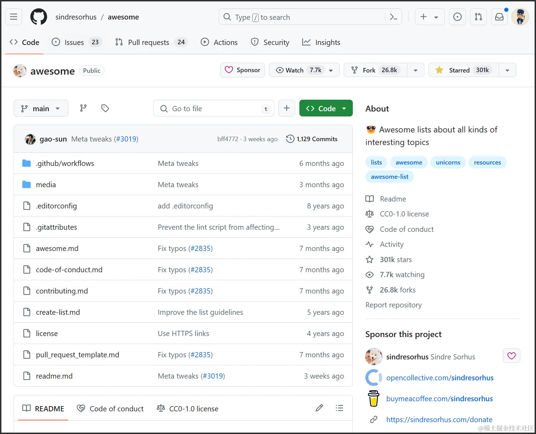Screen dimensions: 536x434
Task: Click the Go to file search field
Action: coord(214,108)
